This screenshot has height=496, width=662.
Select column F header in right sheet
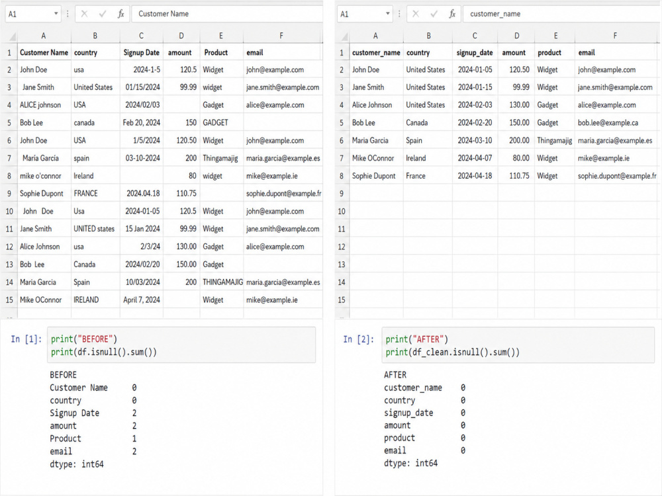click(615, 36)
